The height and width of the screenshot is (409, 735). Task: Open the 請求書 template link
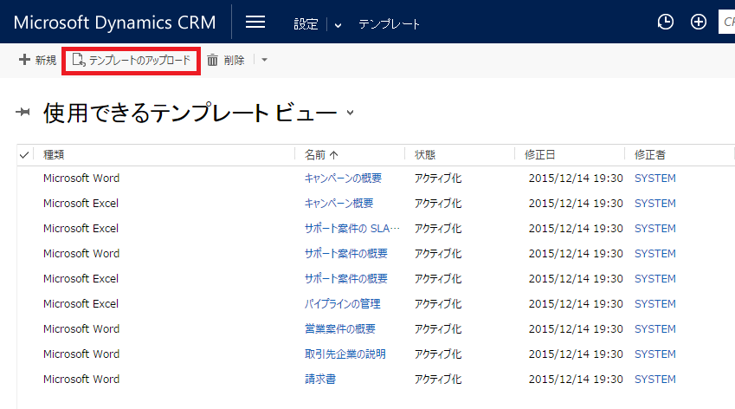320,379
